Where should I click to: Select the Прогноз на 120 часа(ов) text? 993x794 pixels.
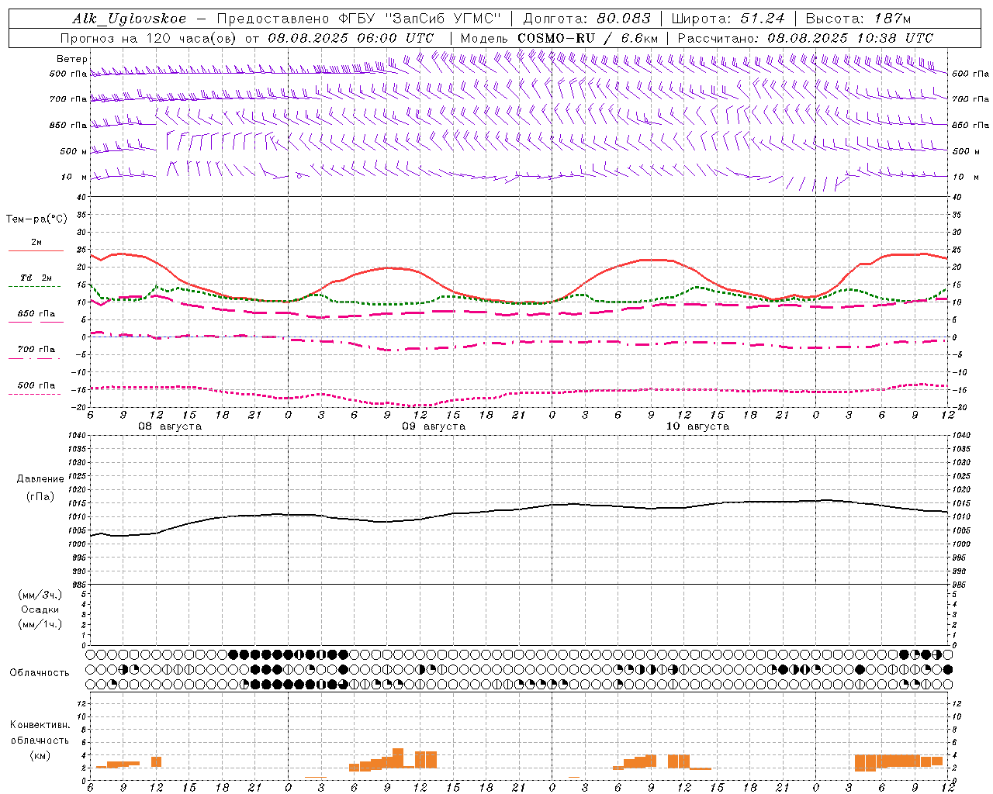tap(150, 38)
